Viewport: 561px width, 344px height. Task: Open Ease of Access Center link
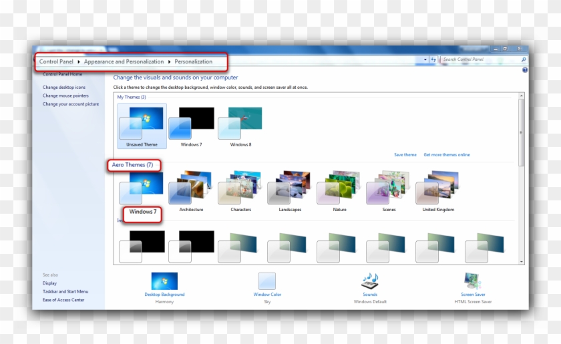click(x=63, y=300)
